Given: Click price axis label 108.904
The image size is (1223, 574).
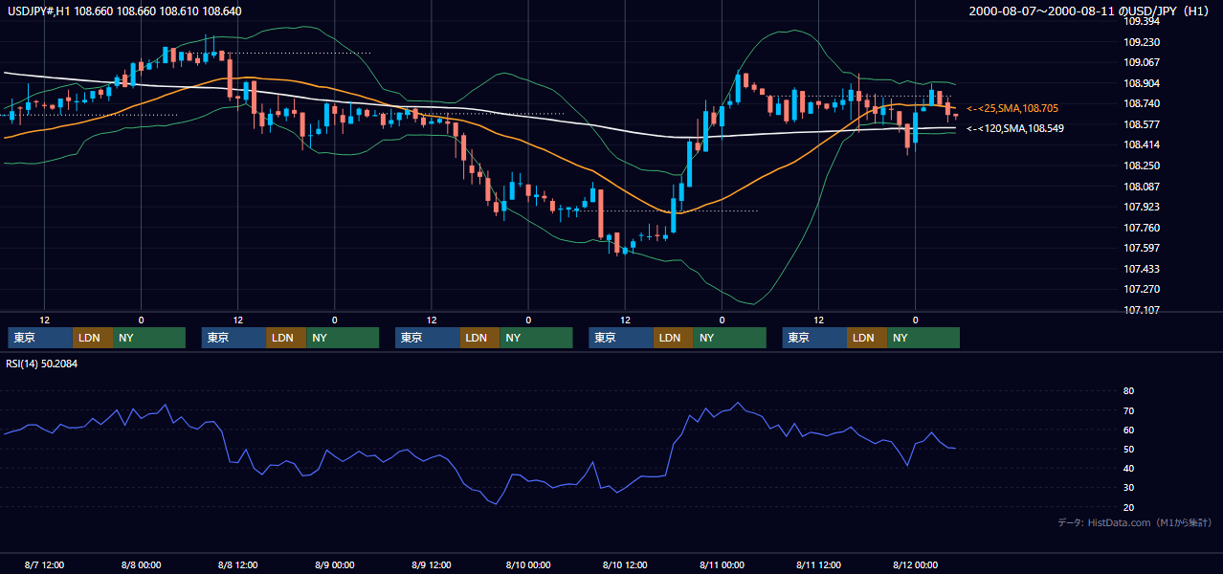Looking at the screenshot, I should (1141, 83).
